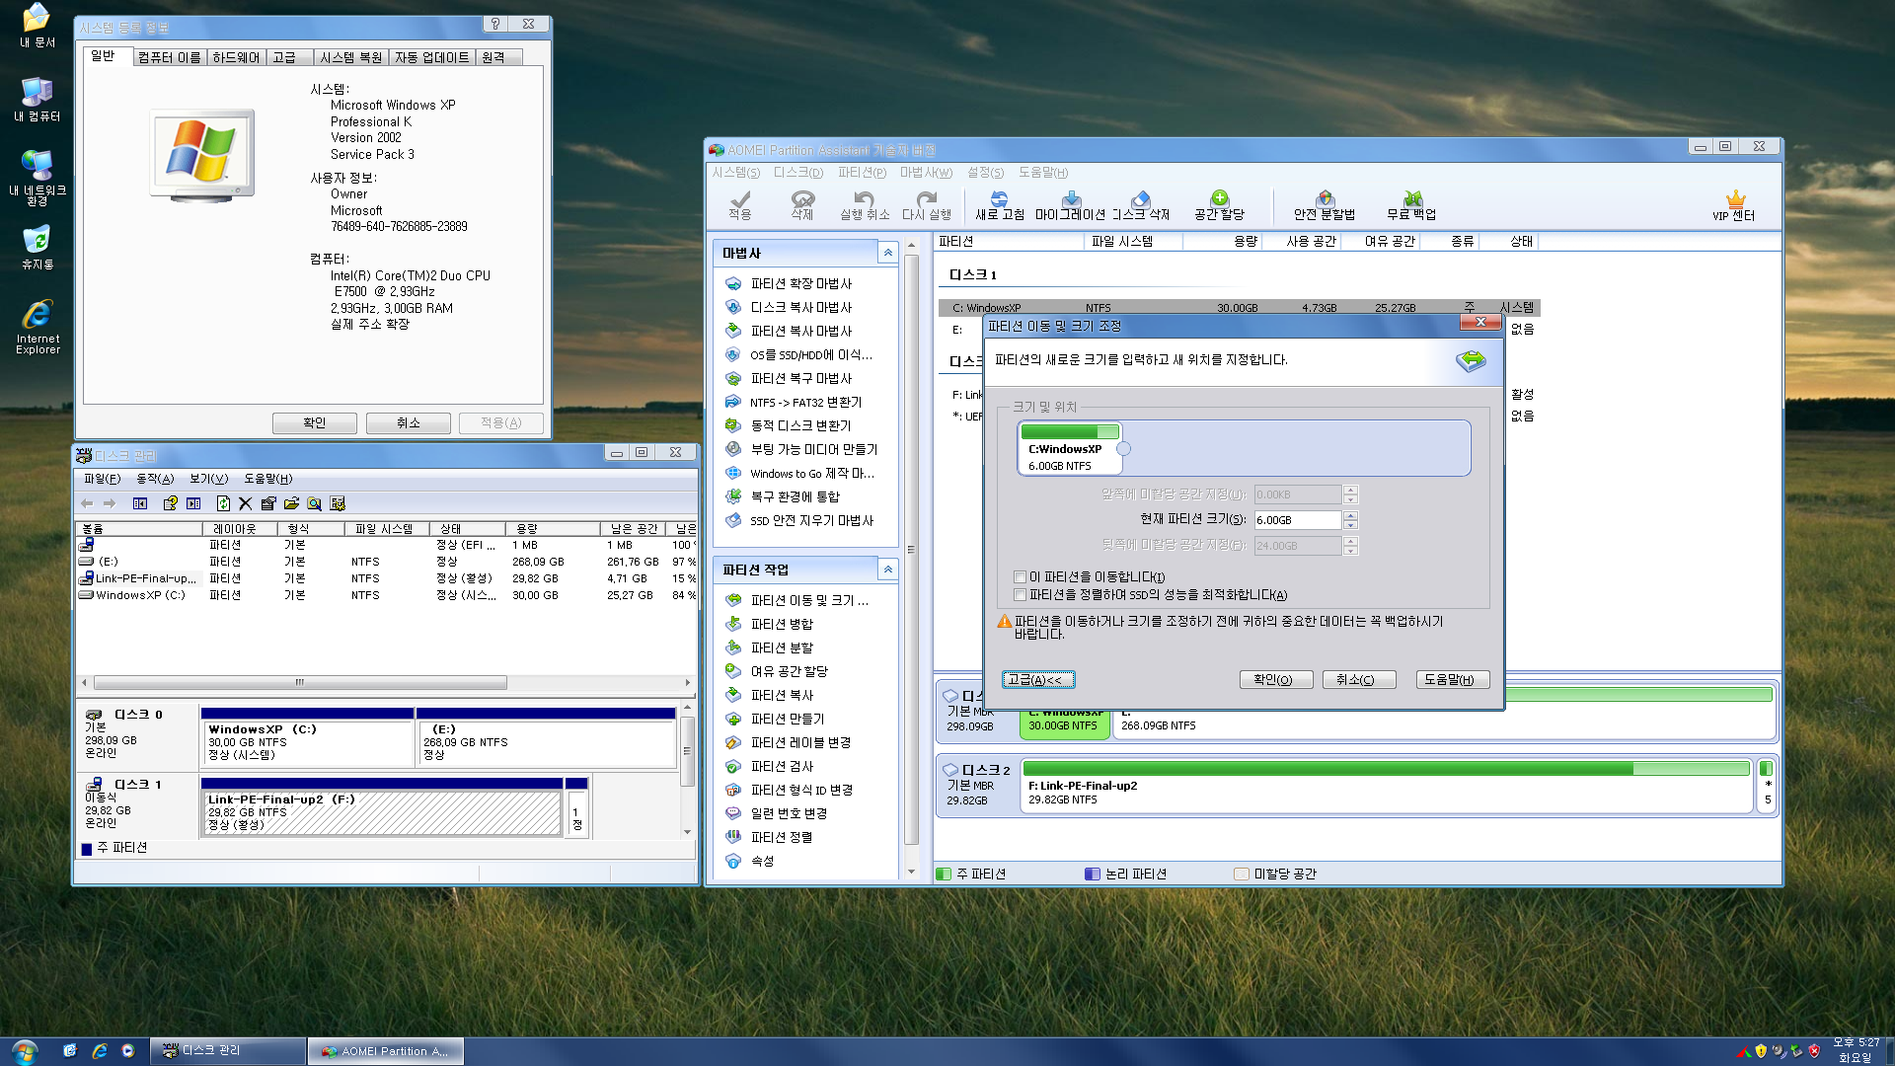
Task: Select 파티션 분할 in partition operations
Action: click(782, 647)
